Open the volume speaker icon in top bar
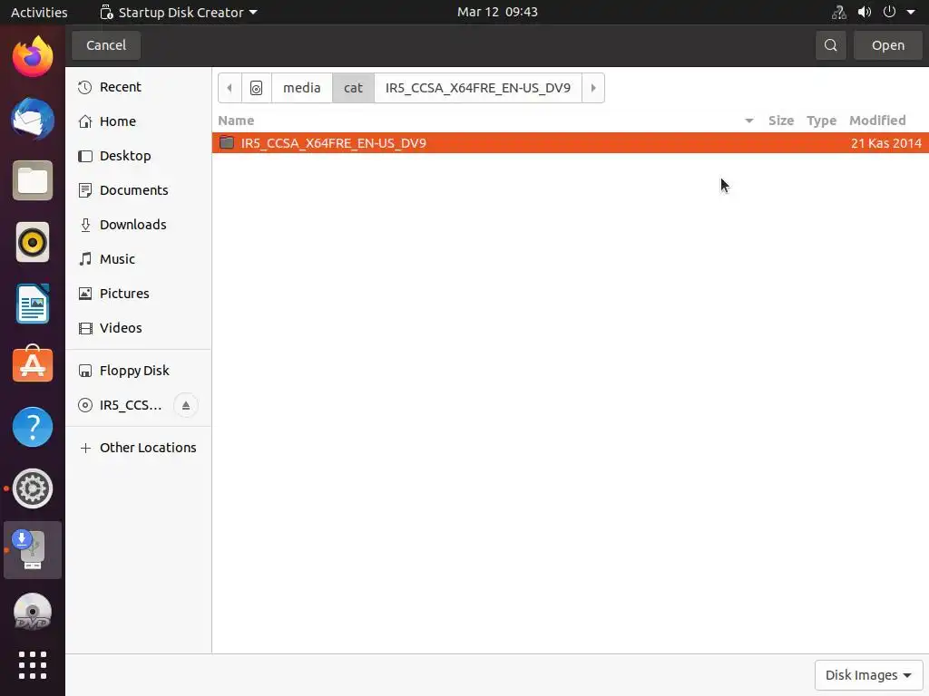This screenshot has height=696, width=929. tap(865, 12)
